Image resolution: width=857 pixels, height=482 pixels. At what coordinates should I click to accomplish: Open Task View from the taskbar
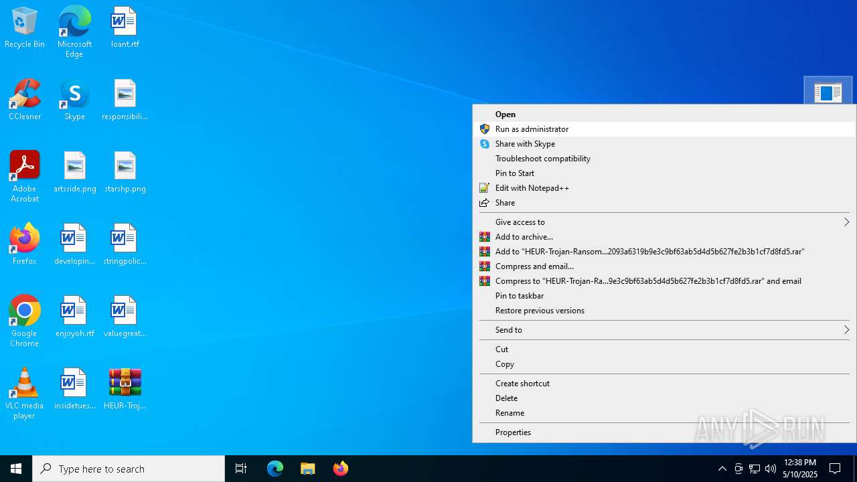pos(241,469)
